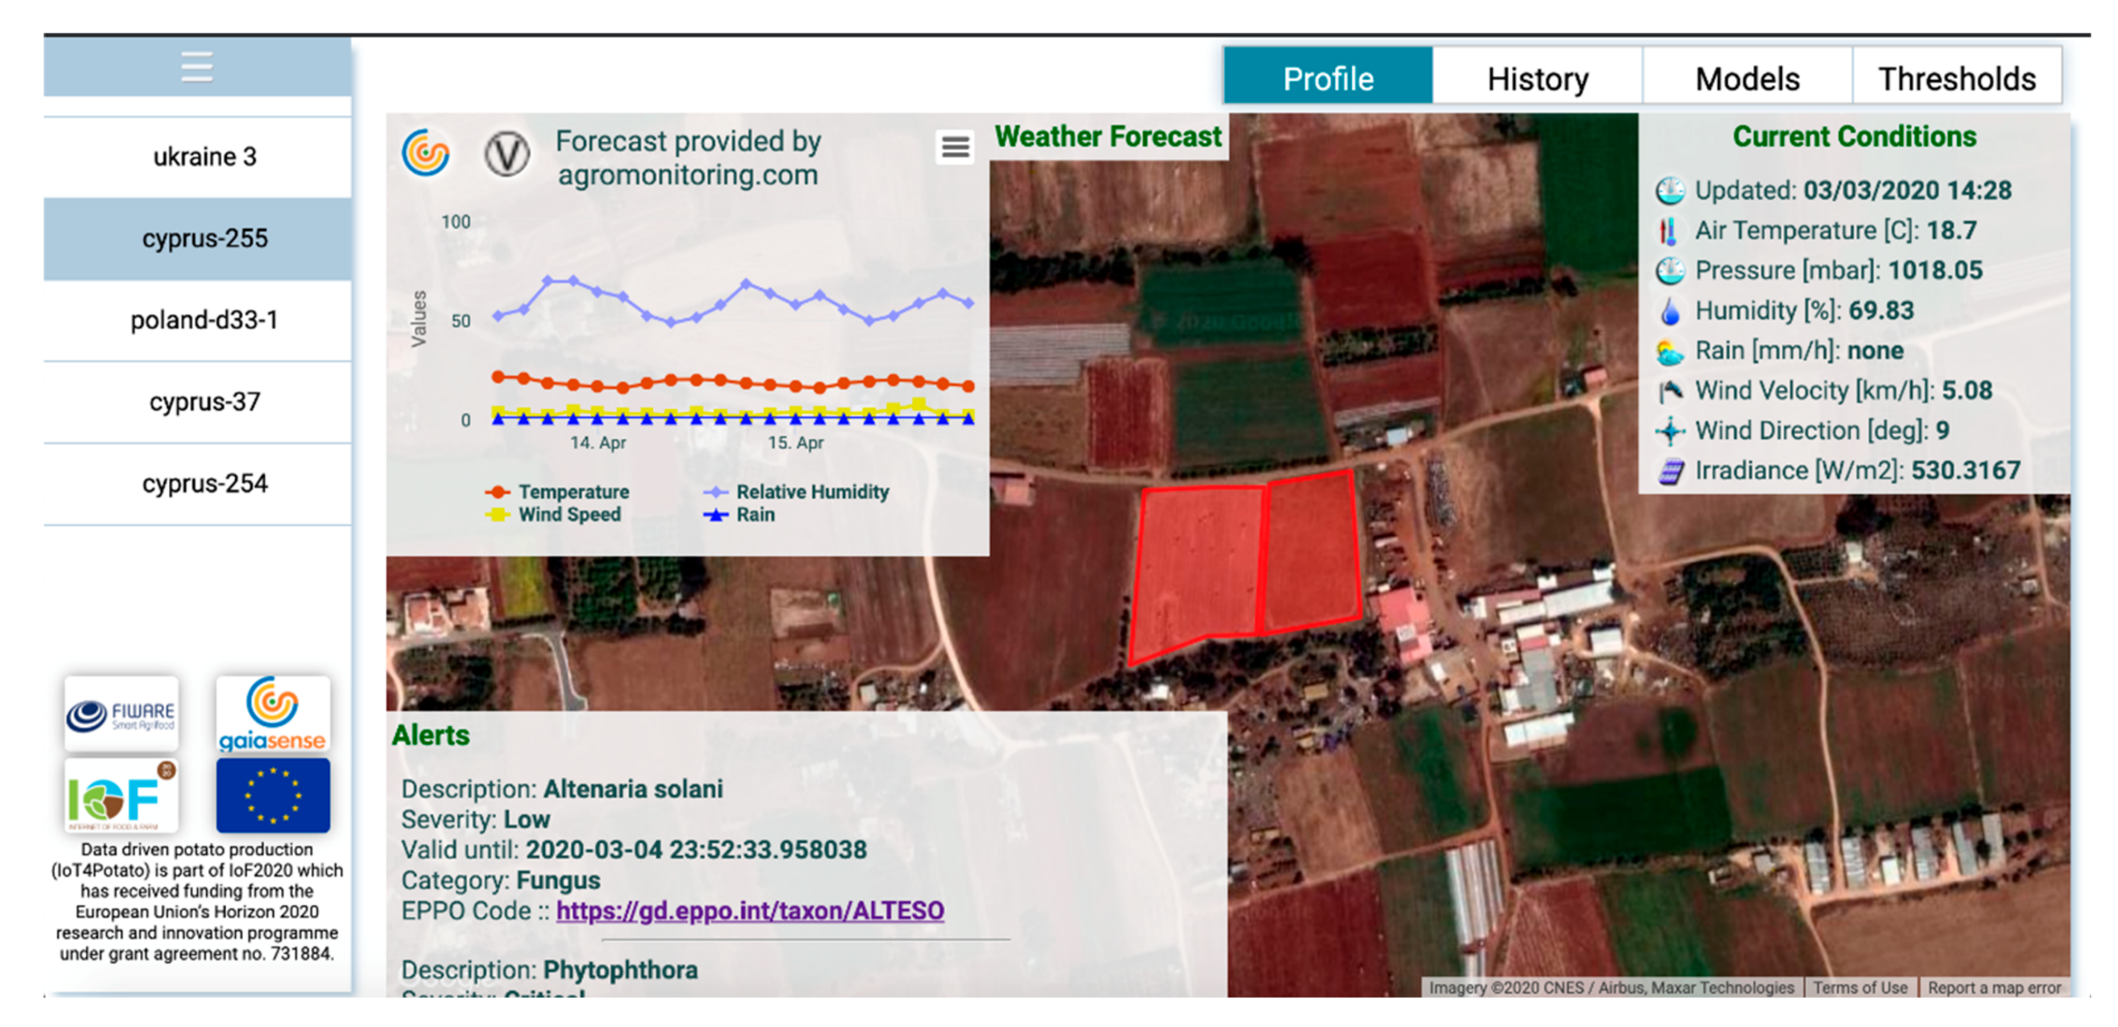2118x1027 pixels.
Task: Click the gaiasense spiral logo in forecast panel
Action: (x=426, y=153)
